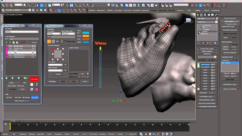The image size is (242, 136).
Task: Toggle Channel is Active checkbox
Action: click(x=225, y=24)
